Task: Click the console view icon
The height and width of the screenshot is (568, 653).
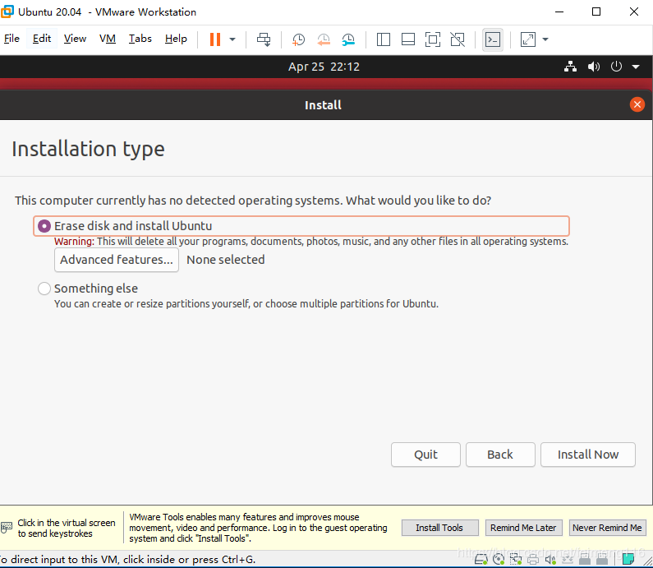Action: 492,39
